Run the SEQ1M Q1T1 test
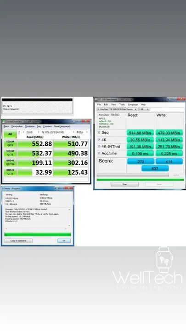 [x=10, y=153]
